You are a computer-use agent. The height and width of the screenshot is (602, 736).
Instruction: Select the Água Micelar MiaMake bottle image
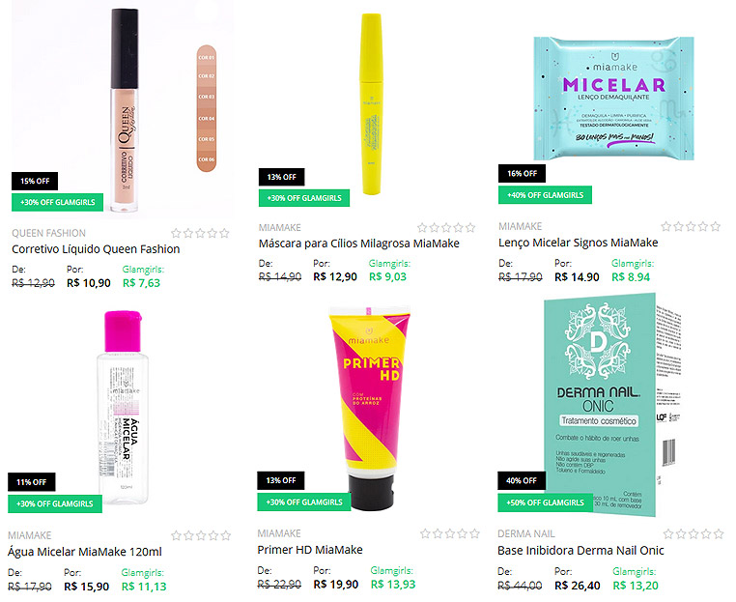[123, 408]
